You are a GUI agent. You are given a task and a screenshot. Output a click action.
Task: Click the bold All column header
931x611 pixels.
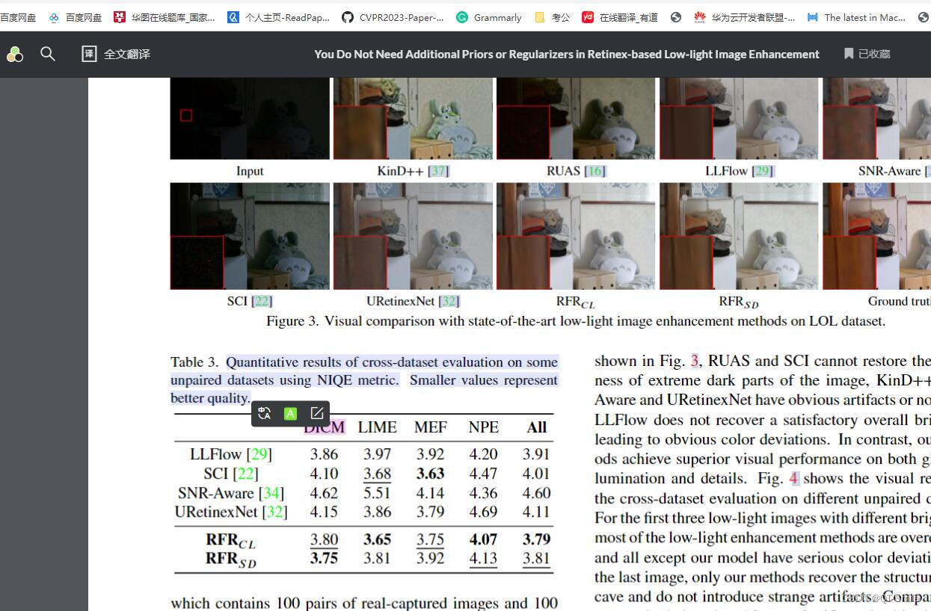(x=537, y=427)
